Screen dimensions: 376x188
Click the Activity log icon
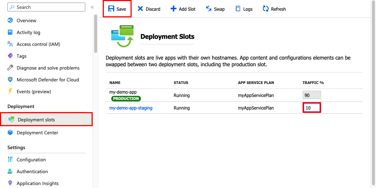click(10, 32)
